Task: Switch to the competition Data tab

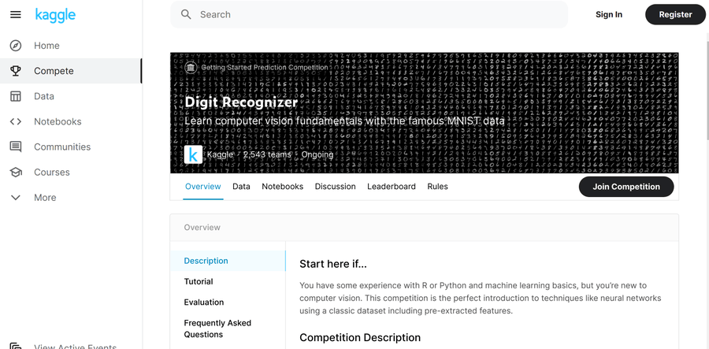Action: [241, 187]
